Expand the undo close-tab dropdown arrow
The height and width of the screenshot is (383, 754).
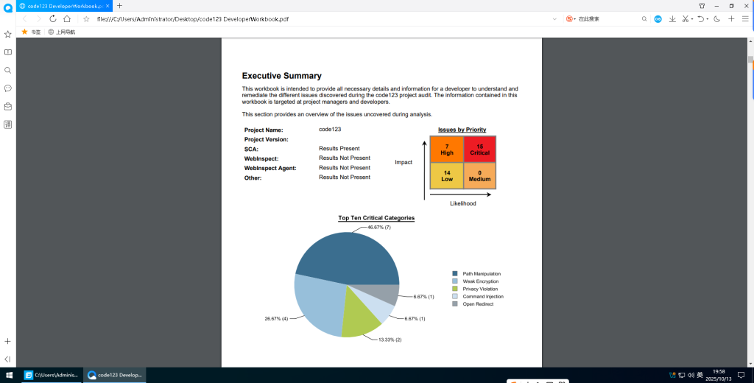pos(708,19)
